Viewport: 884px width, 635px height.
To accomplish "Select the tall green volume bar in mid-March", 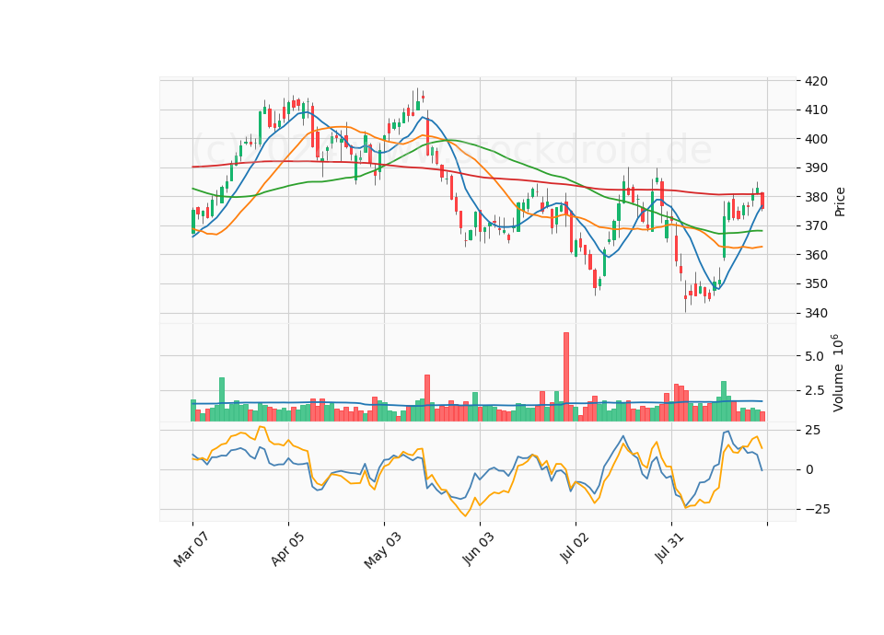I will click(222, 398).
